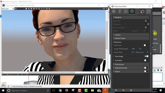This screenshot has width=165, height=93.
Task: Click the image height field showing 720
Action: (x=140, y=49)
